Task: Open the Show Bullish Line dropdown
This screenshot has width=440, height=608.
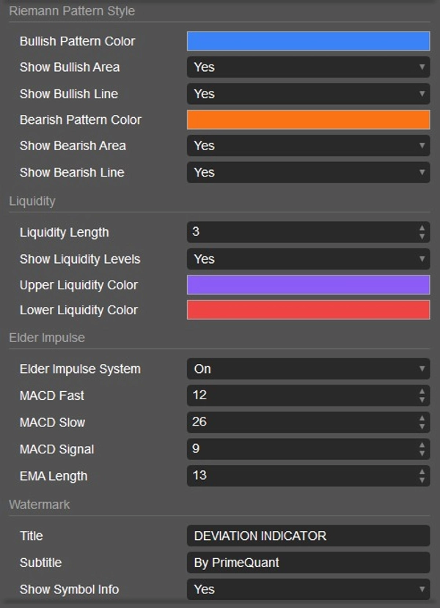Action: tap(308, 93)
